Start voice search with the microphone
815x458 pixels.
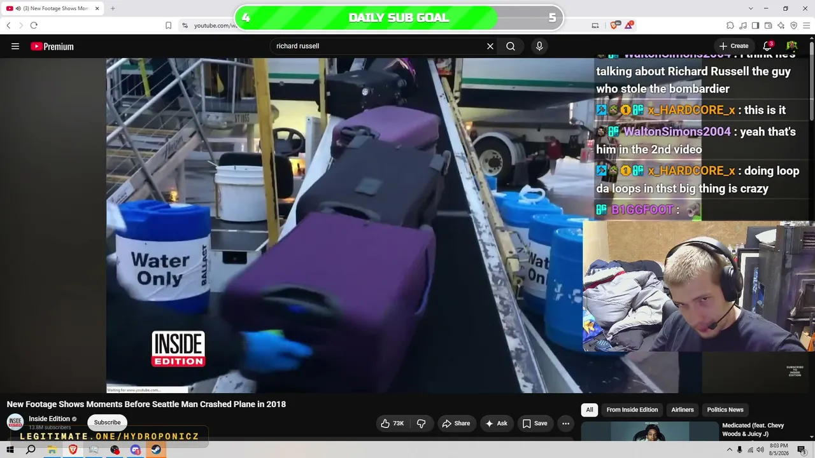tap(539, 46)
